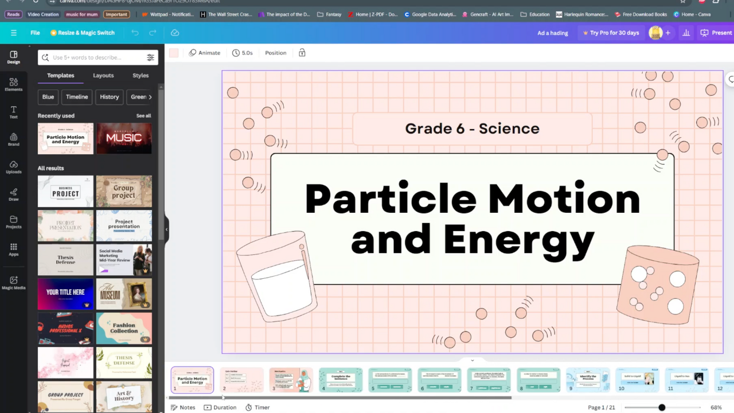
Task: Select the Your Title Here template
Action: 65,294
